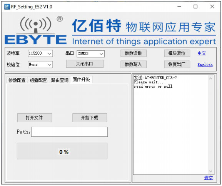Image resolution: width=222 pixels, height=186 pixels.
Task: Click 打开文件 to open firmware file
Action: coord(35,118)
